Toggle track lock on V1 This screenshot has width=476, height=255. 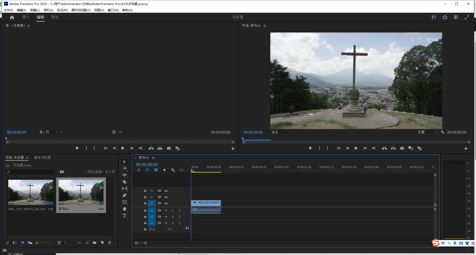pos(145,203)
